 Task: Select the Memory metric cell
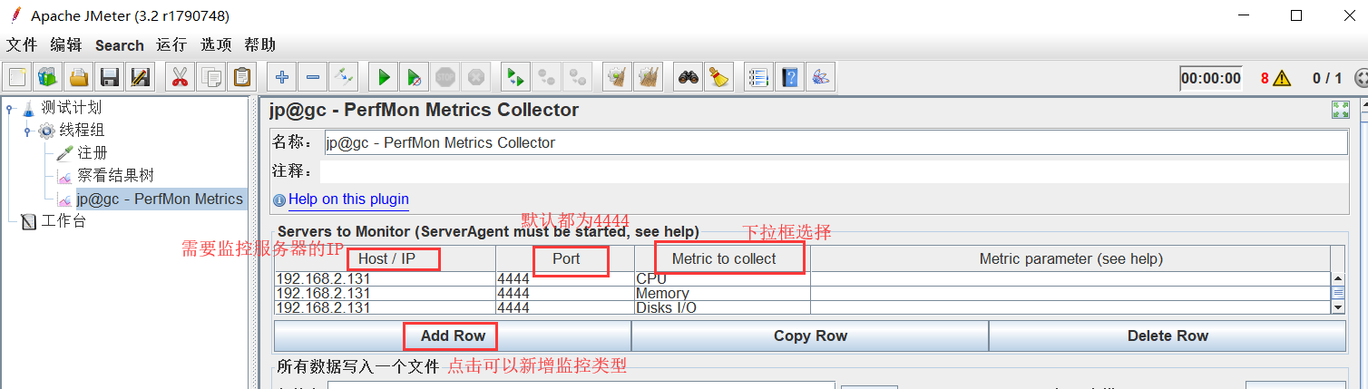(x=723, y=293)
